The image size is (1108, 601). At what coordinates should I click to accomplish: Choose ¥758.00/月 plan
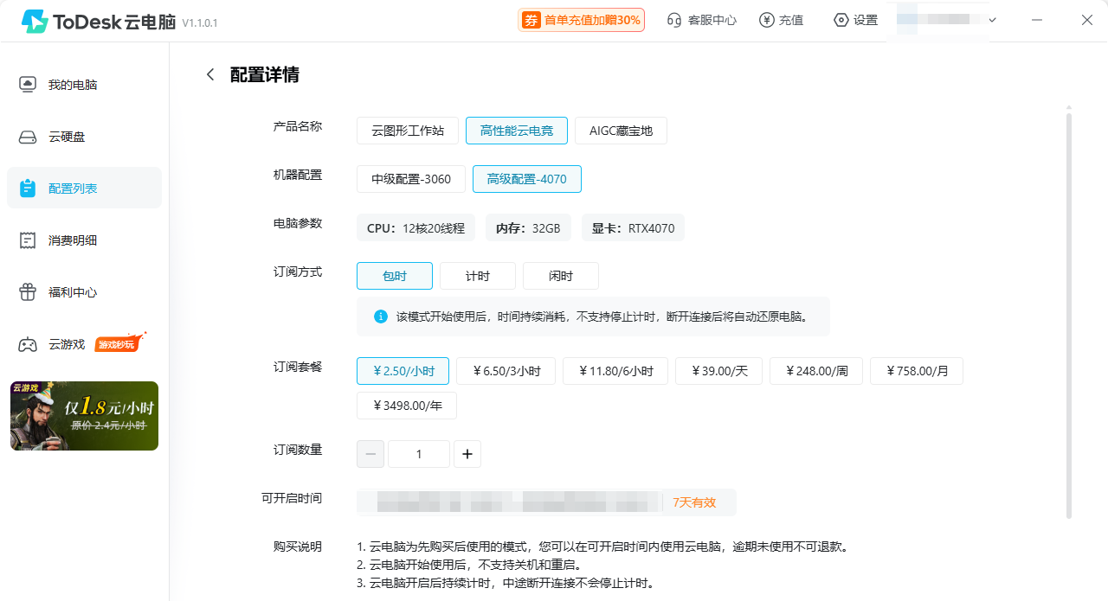(x=917, y=371)
